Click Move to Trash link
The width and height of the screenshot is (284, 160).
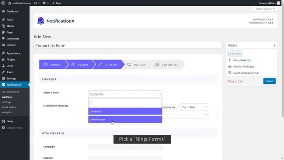pos(236,81)
